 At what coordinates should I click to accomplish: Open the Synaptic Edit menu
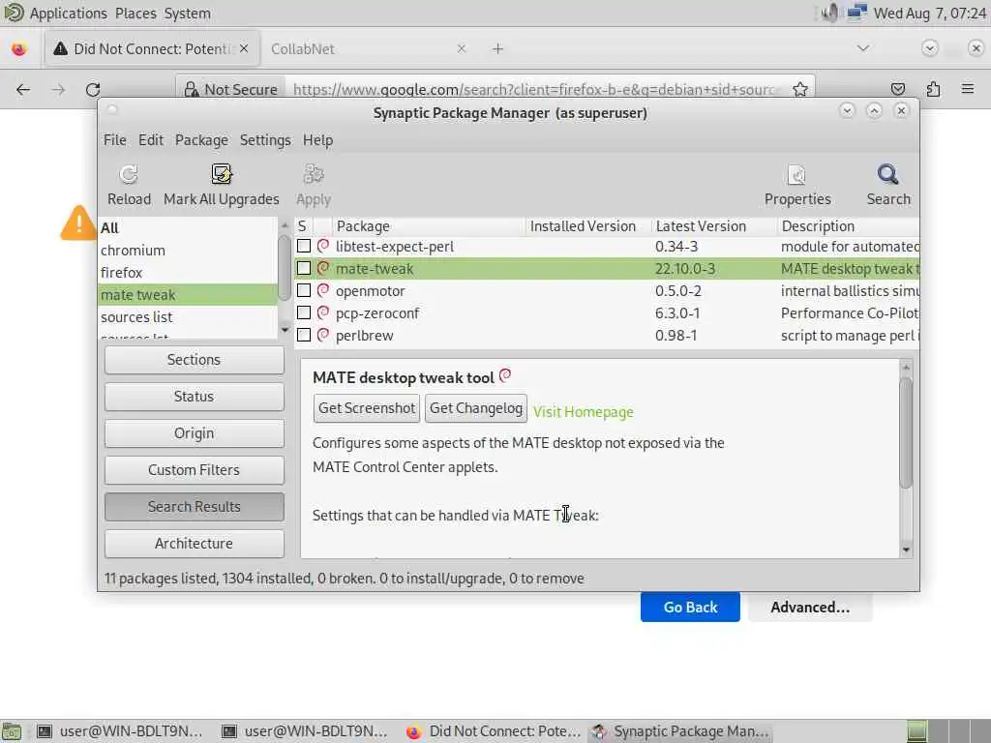[151, 140]
